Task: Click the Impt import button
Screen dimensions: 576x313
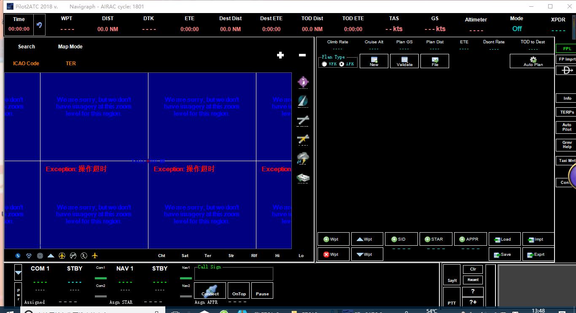Action: click(538, 239)
